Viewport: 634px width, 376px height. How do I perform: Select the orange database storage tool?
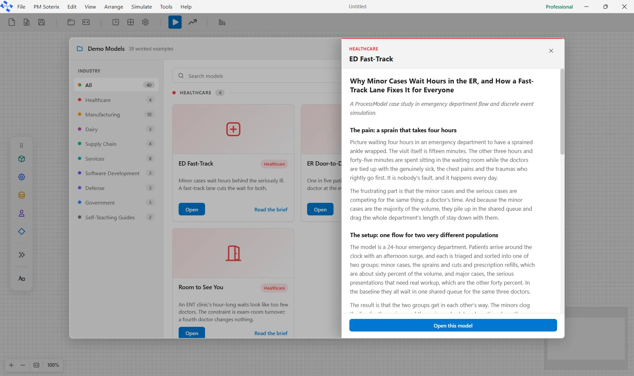point(21,195)
